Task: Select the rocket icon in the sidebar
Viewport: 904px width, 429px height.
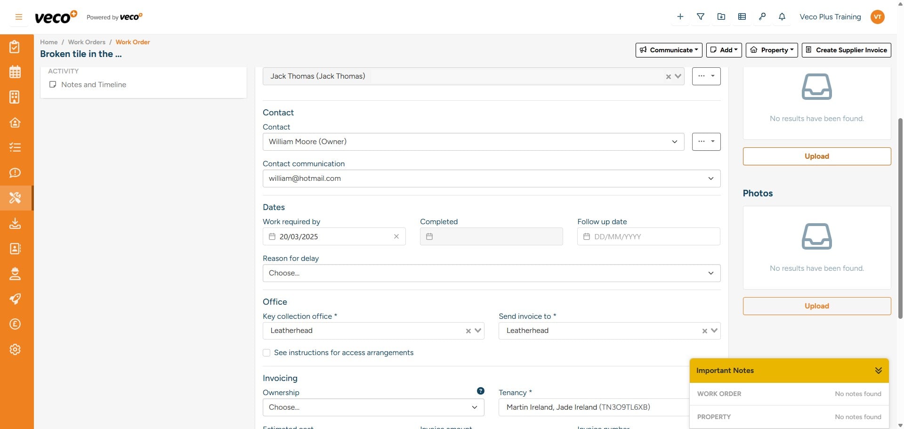Action: tap(15, 299)
